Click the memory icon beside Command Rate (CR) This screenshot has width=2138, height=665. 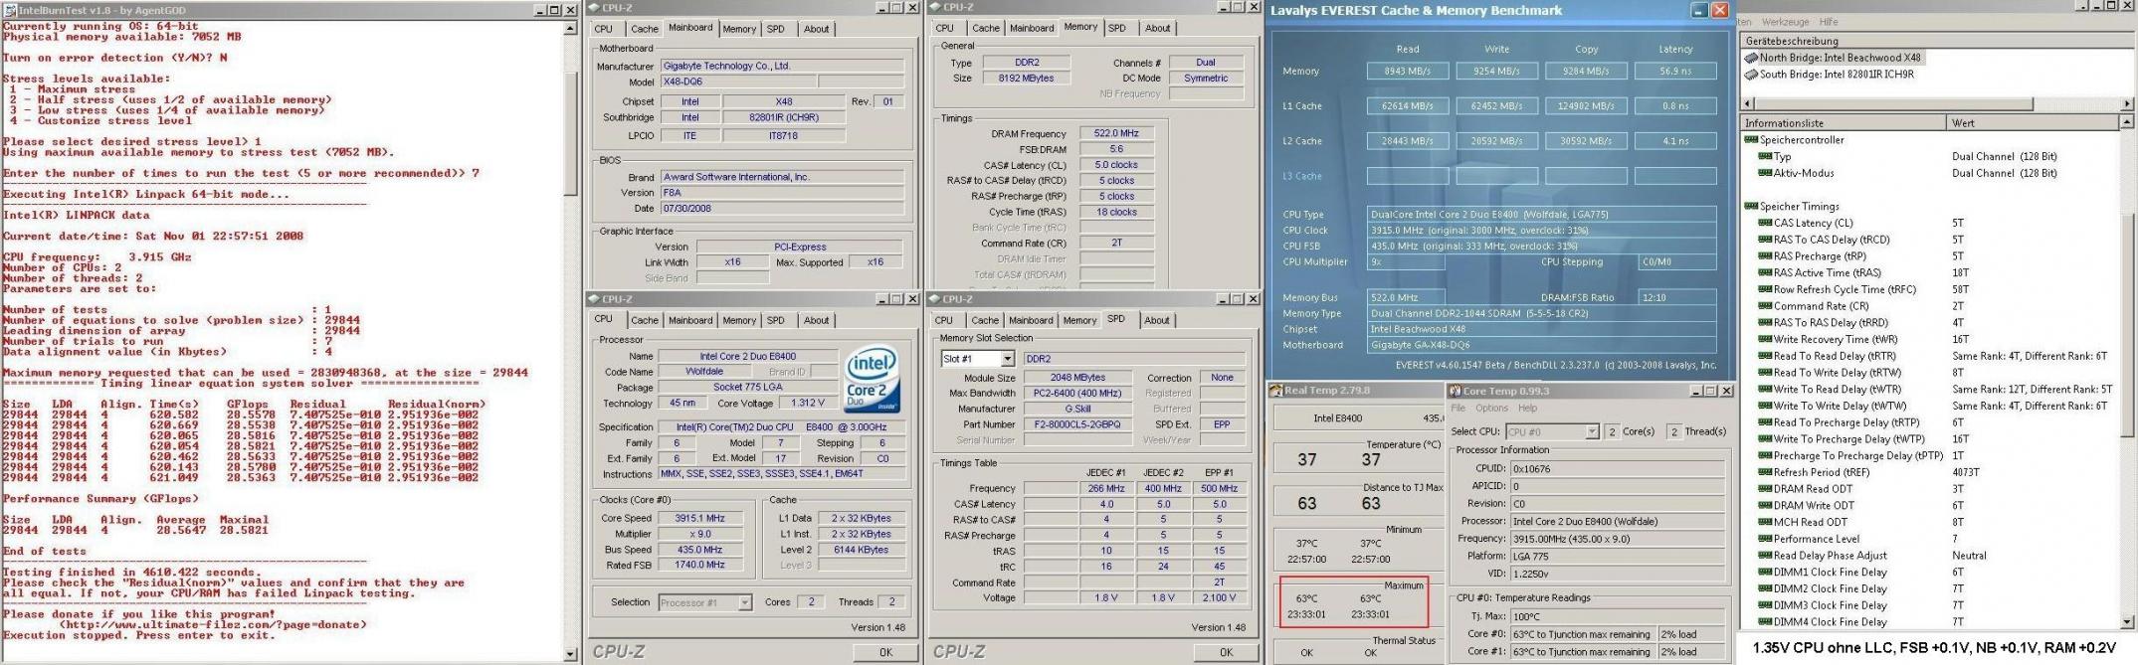coord(1765,306)
